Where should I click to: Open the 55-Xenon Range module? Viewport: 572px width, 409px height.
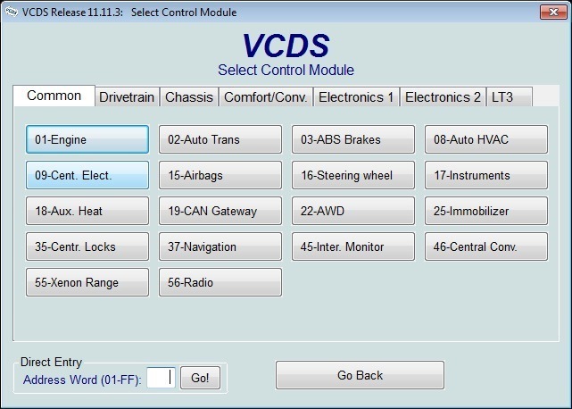(x=87, y=282)
